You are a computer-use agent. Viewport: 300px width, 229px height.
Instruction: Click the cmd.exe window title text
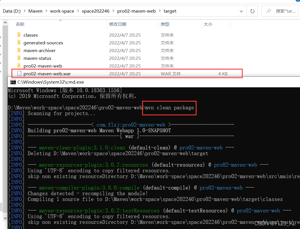[x=51, y=82]
